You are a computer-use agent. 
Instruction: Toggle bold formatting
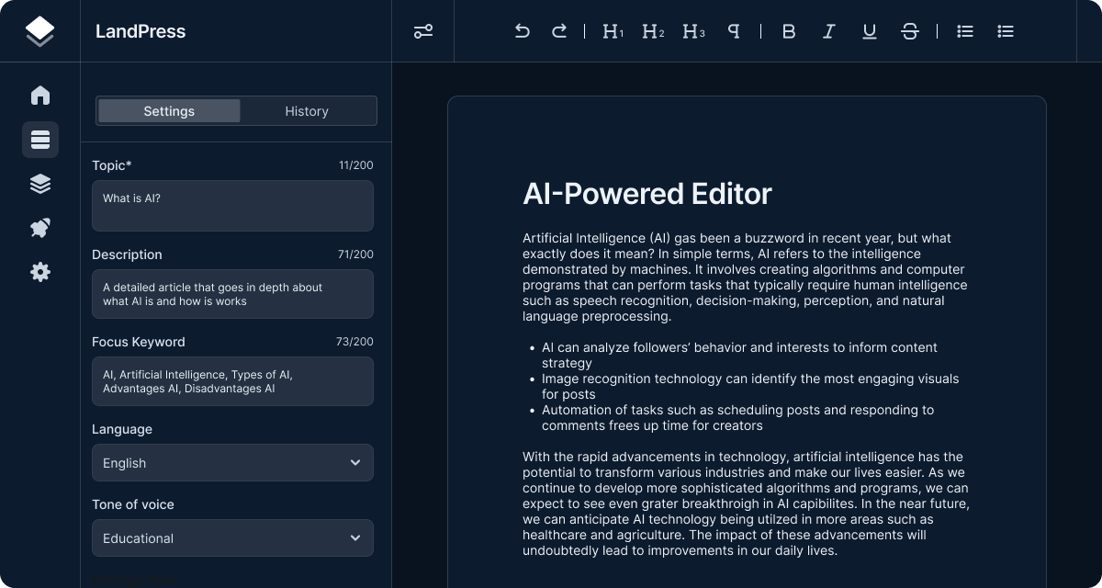[788, 31]
